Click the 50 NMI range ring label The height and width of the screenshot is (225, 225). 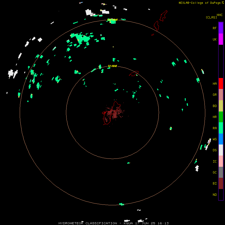(112, 66)
